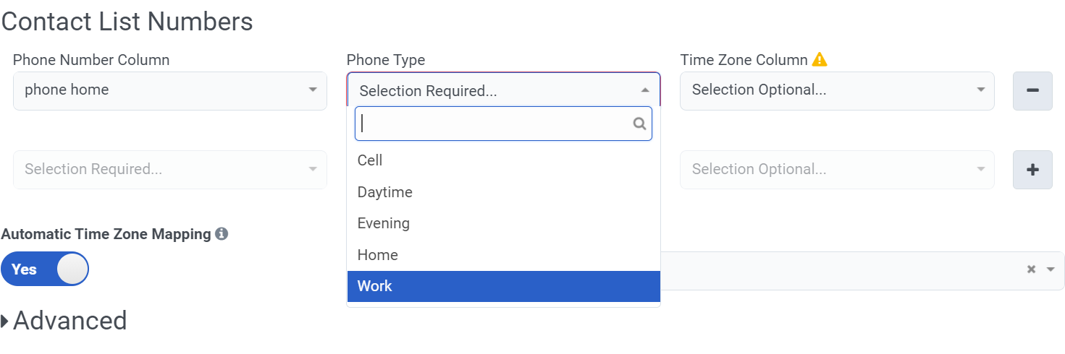This screenshot has width=1065, height=354.
Task: Click the plus add row button
Action: click(1032, 170)
